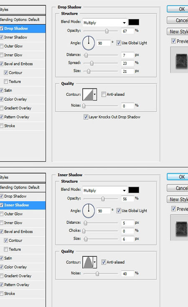This screenshot has height=307, width=188.
Task: Click the angle dial in Drop Shadow settings
Action: (89, 43)
